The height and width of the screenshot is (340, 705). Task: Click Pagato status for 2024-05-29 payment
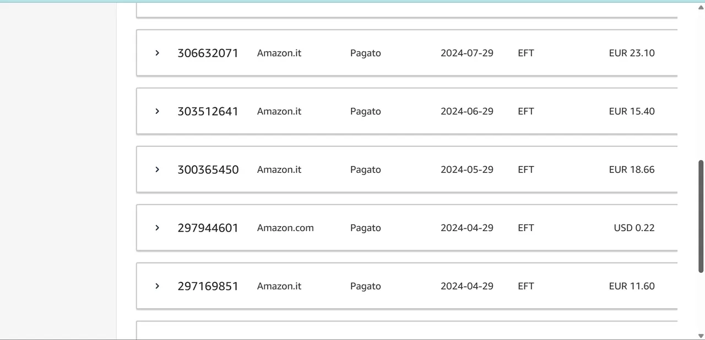366,170
